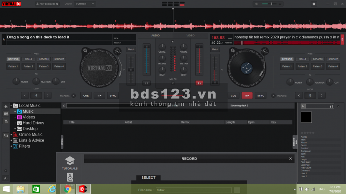Click the master volume speaker icon
The height and width of the screenshot is (194, 346).
coord(256,4)
